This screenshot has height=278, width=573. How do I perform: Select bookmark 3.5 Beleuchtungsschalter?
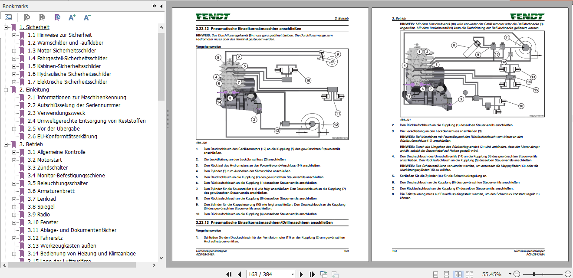[x=58, y=183]
